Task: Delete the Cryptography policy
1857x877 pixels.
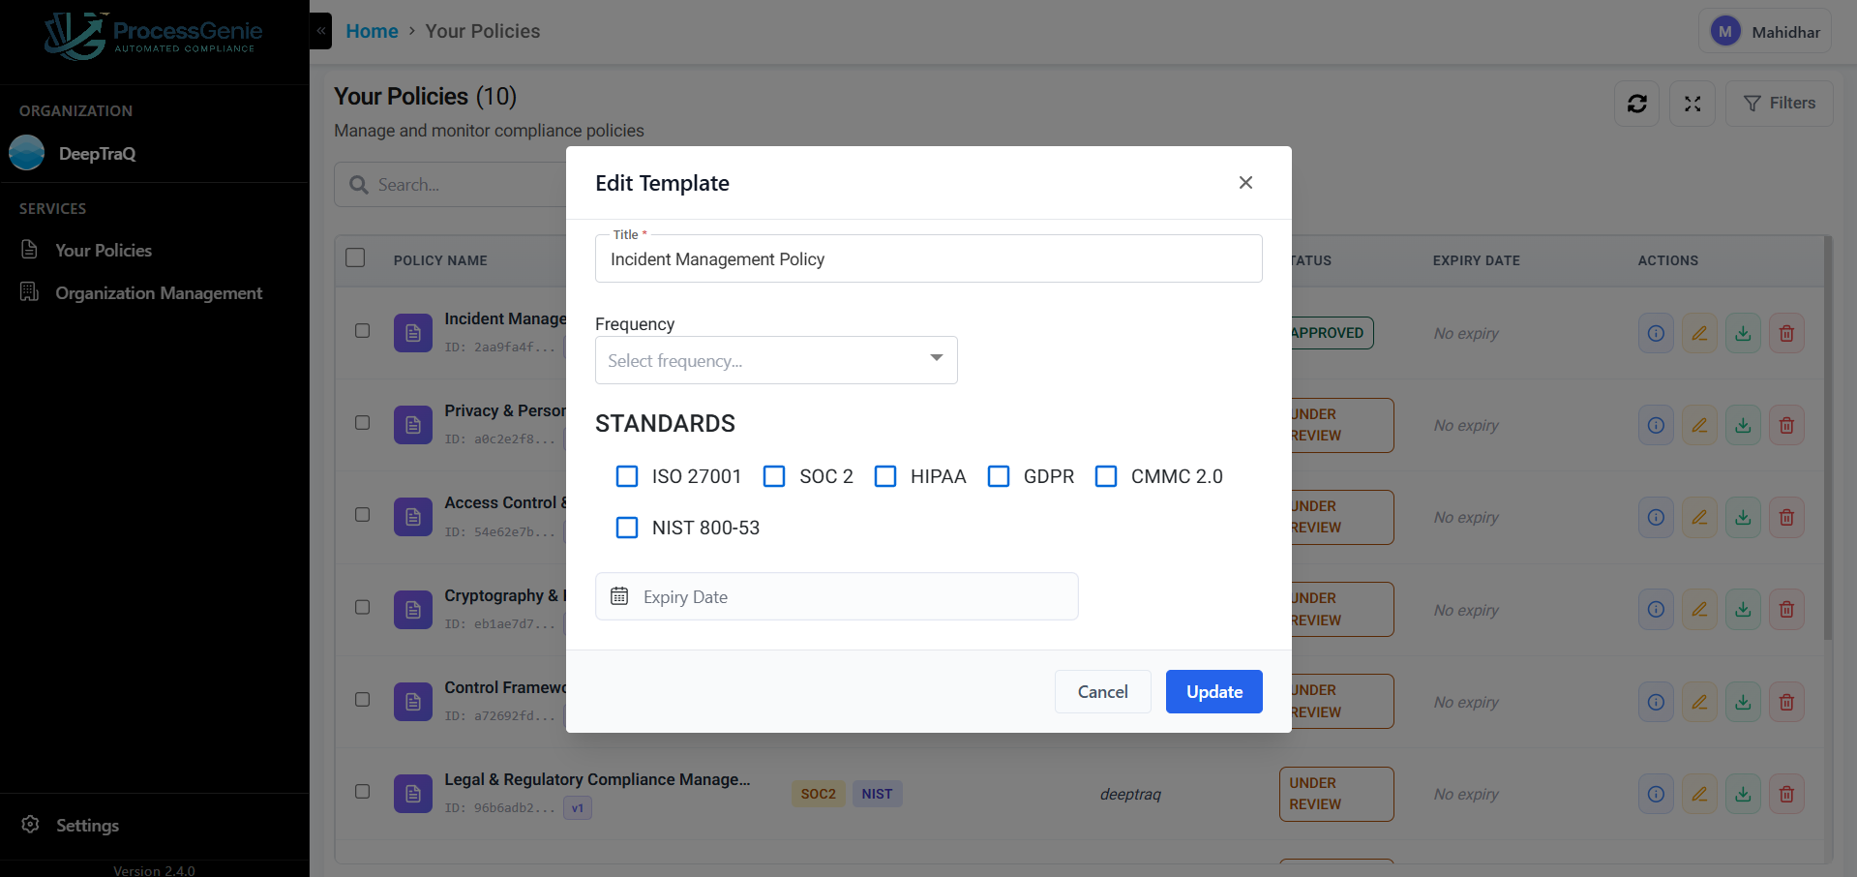Action: [1786, 609]
